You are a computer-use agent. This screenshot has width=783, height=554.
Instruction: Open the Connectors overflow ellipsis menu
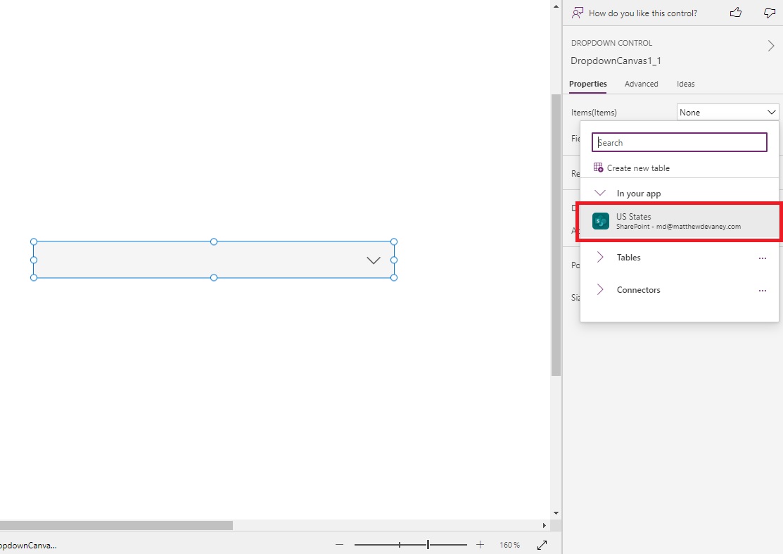[763, 290]
